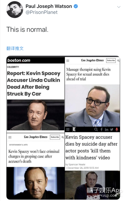The width and height of the screenshot is (126, 201).
Task: Open Paul Joseph Watson's profile avatar
Action: [x=15, y=10]
